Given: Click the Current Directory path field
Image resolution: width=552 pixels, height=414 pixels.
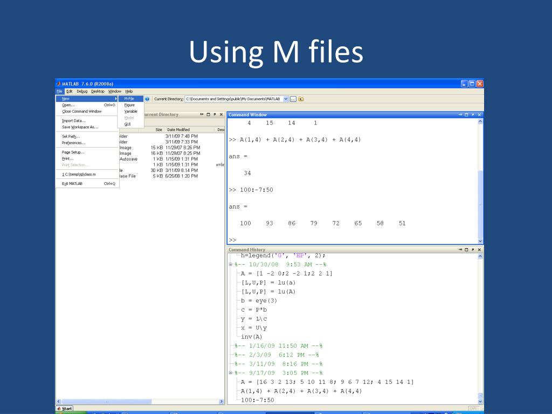Looking at the screenshot, I should (234, 99).
